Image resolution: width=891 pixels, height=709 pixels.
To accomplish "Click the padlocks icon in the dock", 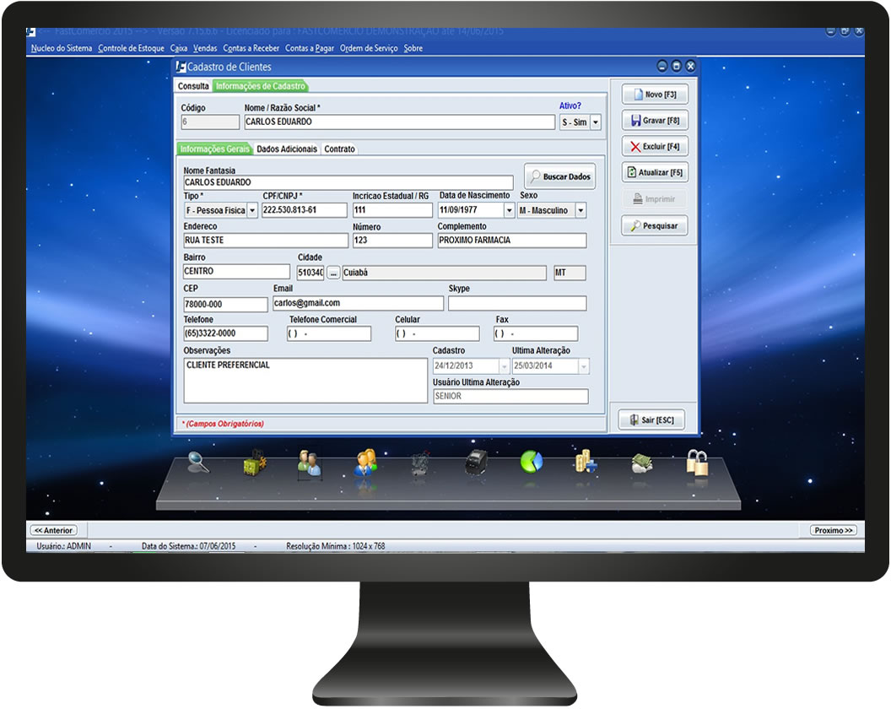I will (x=696, y=463).
